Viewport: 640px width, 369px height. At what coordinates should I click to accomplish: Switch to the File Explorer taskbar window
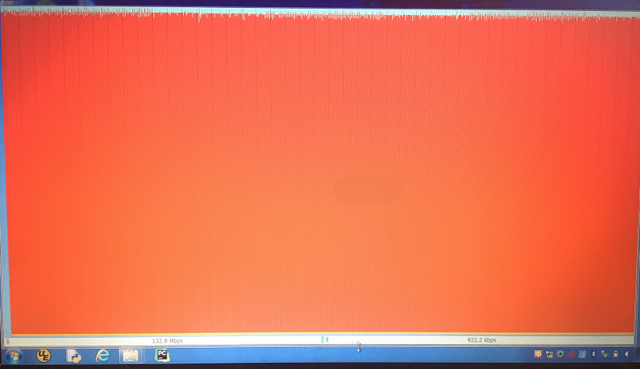pyautogui.click(x=130, y=356)
